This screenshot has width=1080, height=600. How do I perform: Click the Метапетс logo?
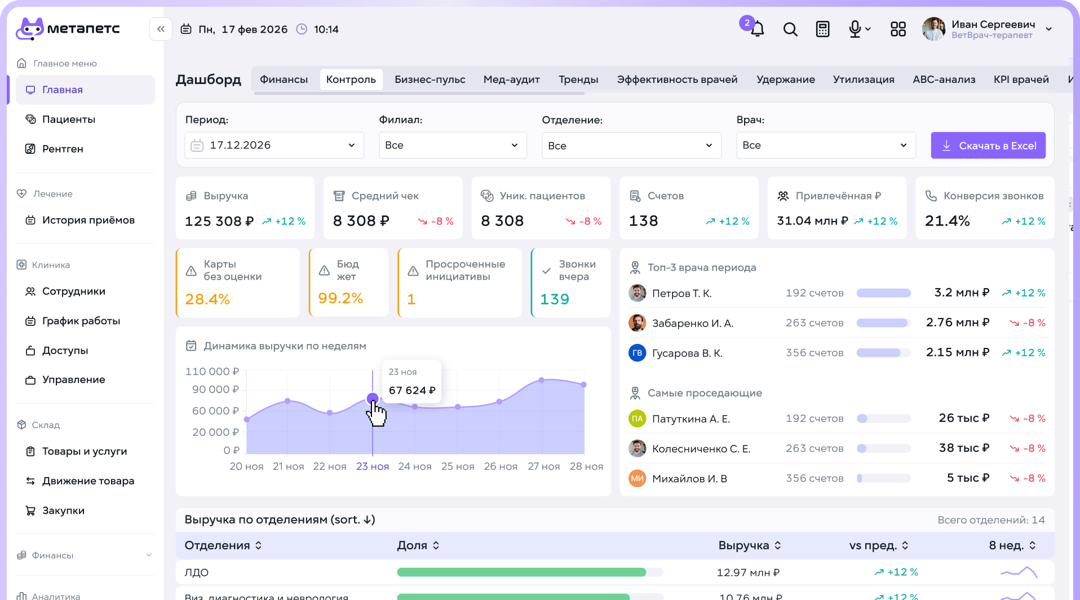(x=68, y=29)
